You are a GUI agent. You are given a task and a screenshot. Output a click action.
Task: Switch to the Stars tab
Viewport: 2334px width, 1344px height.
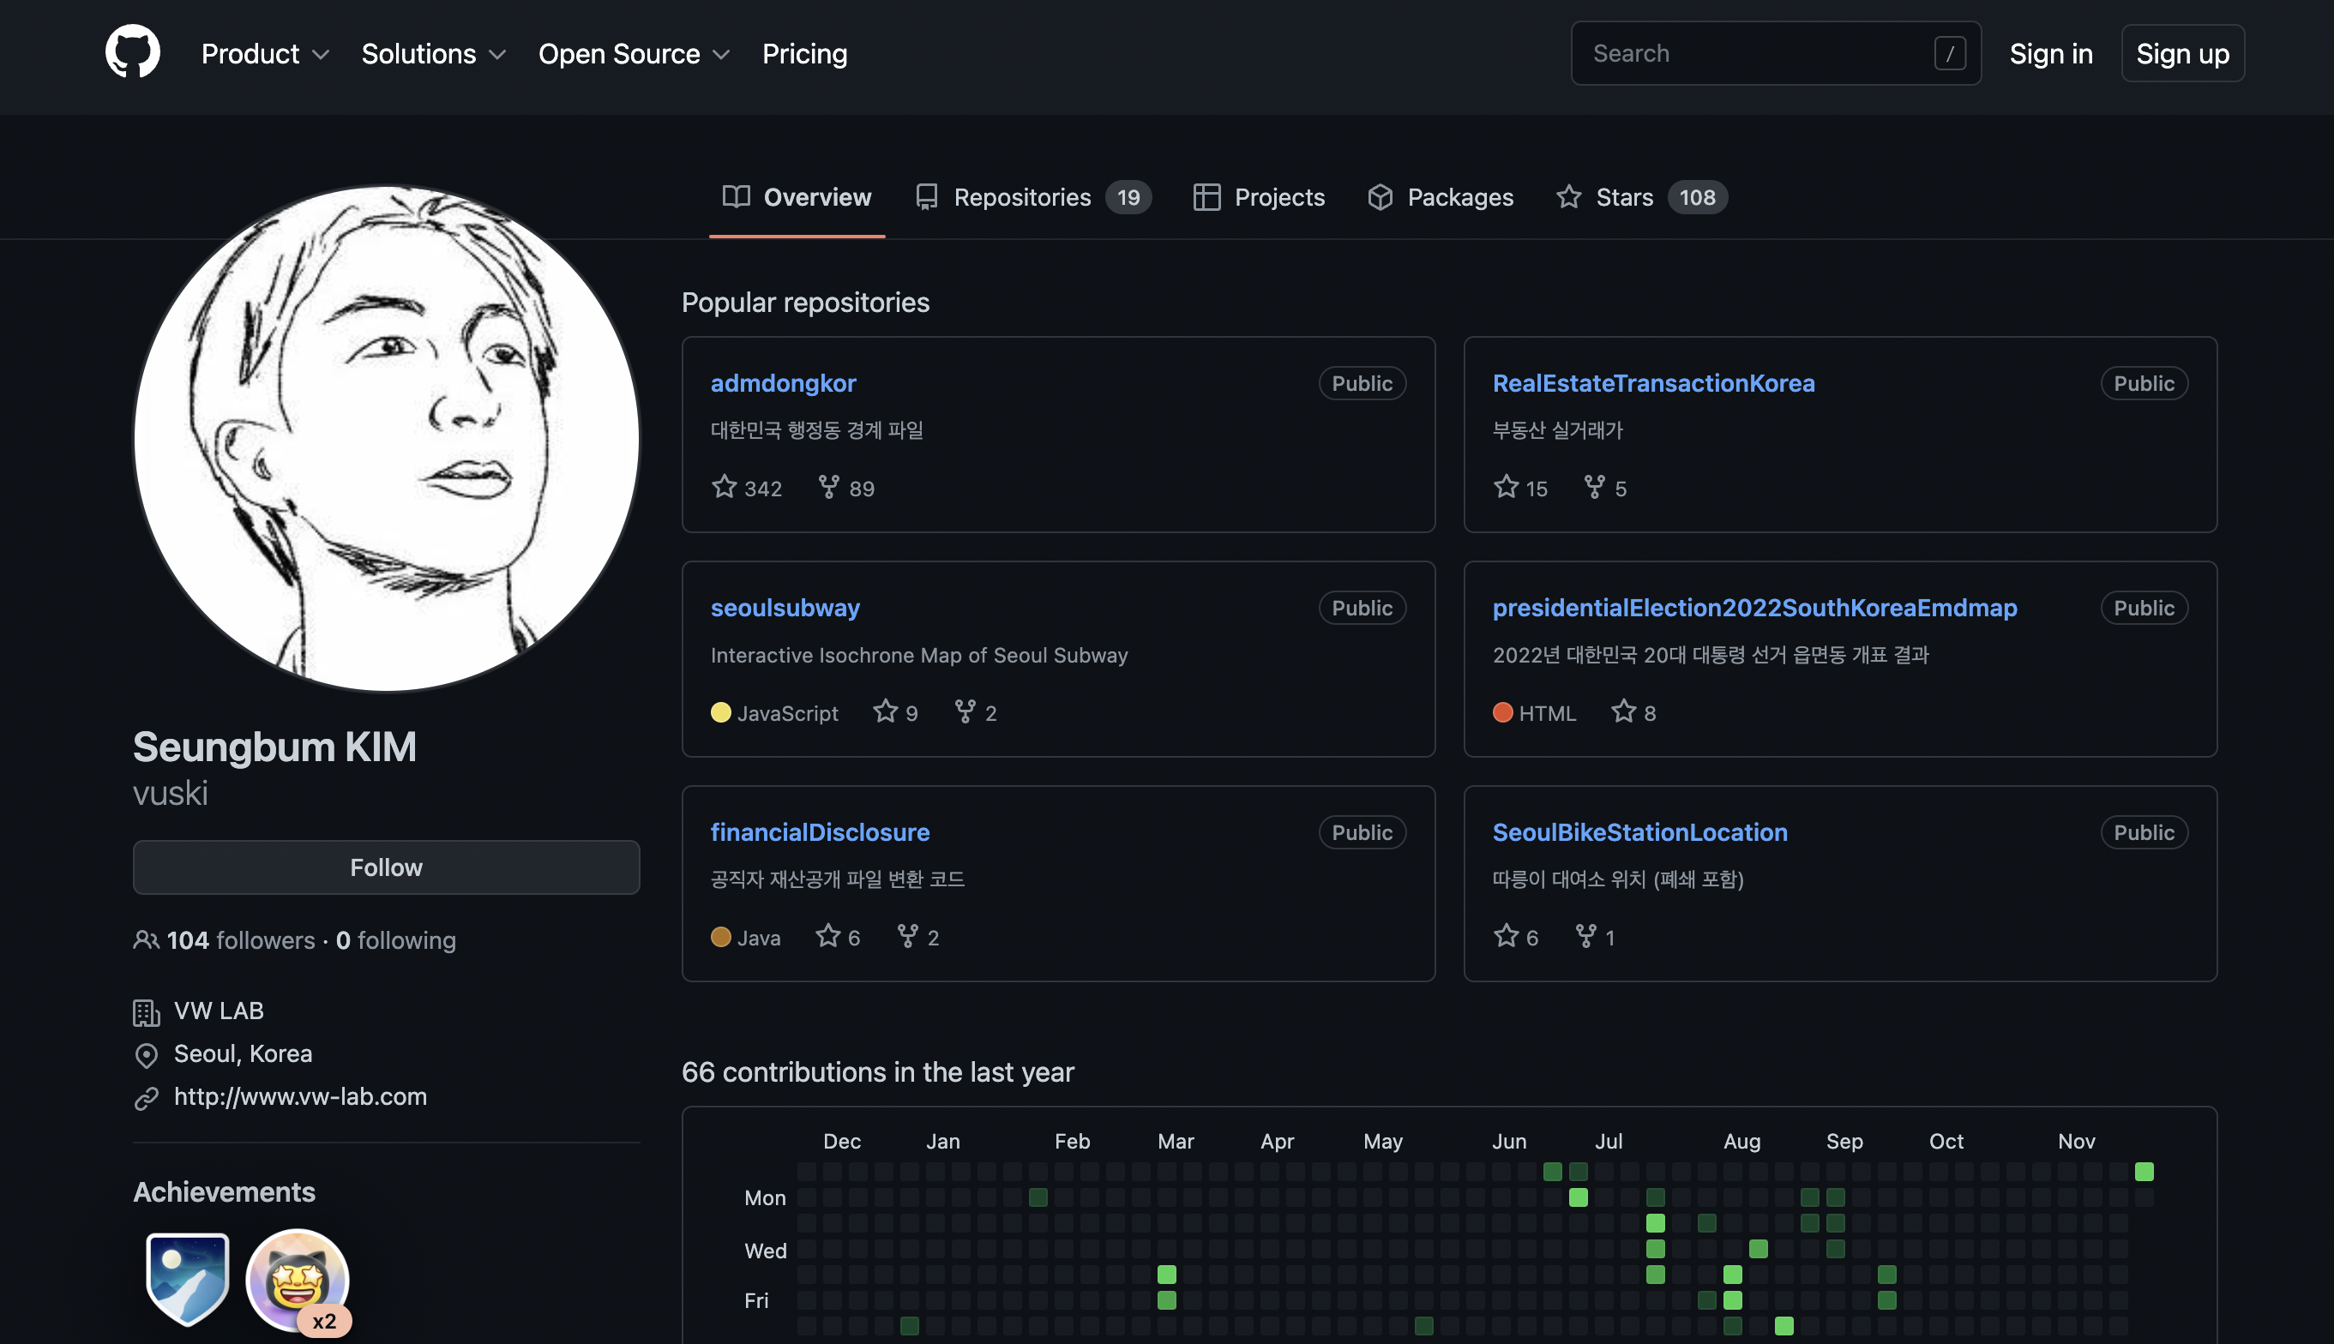1641,196
